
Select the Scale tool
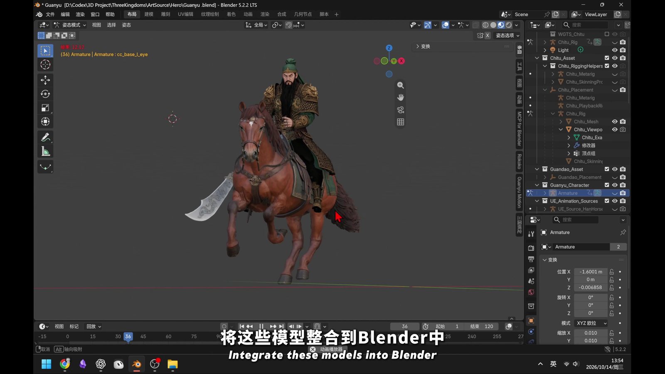[x=45, y=108]
